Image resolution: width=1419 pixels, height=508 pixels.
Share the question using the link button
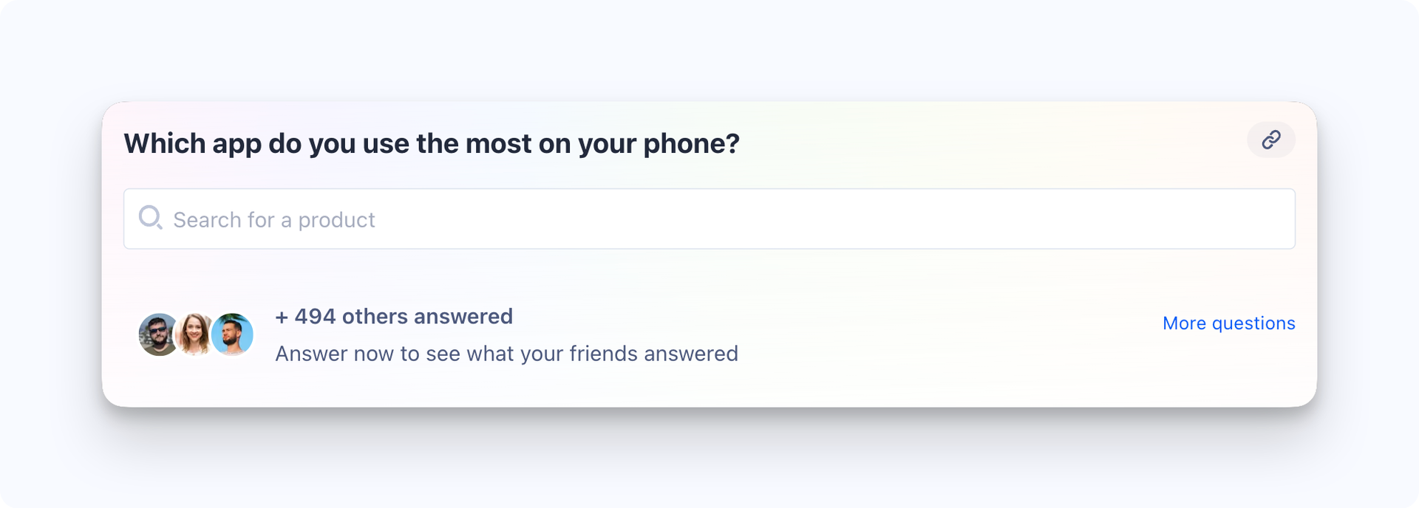pos(1270,140)
